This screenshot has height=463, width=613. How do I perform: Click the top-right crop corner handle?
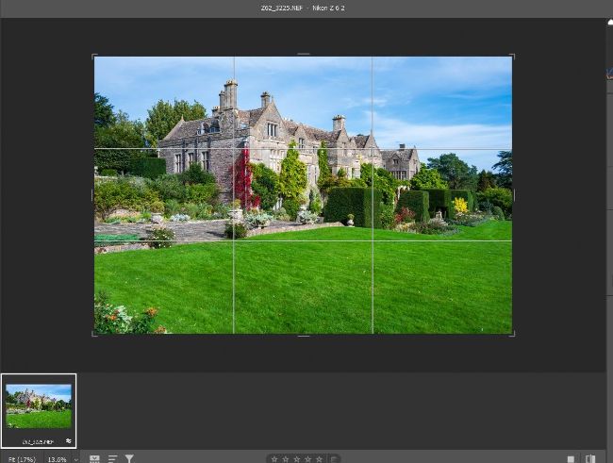point(512,56)
